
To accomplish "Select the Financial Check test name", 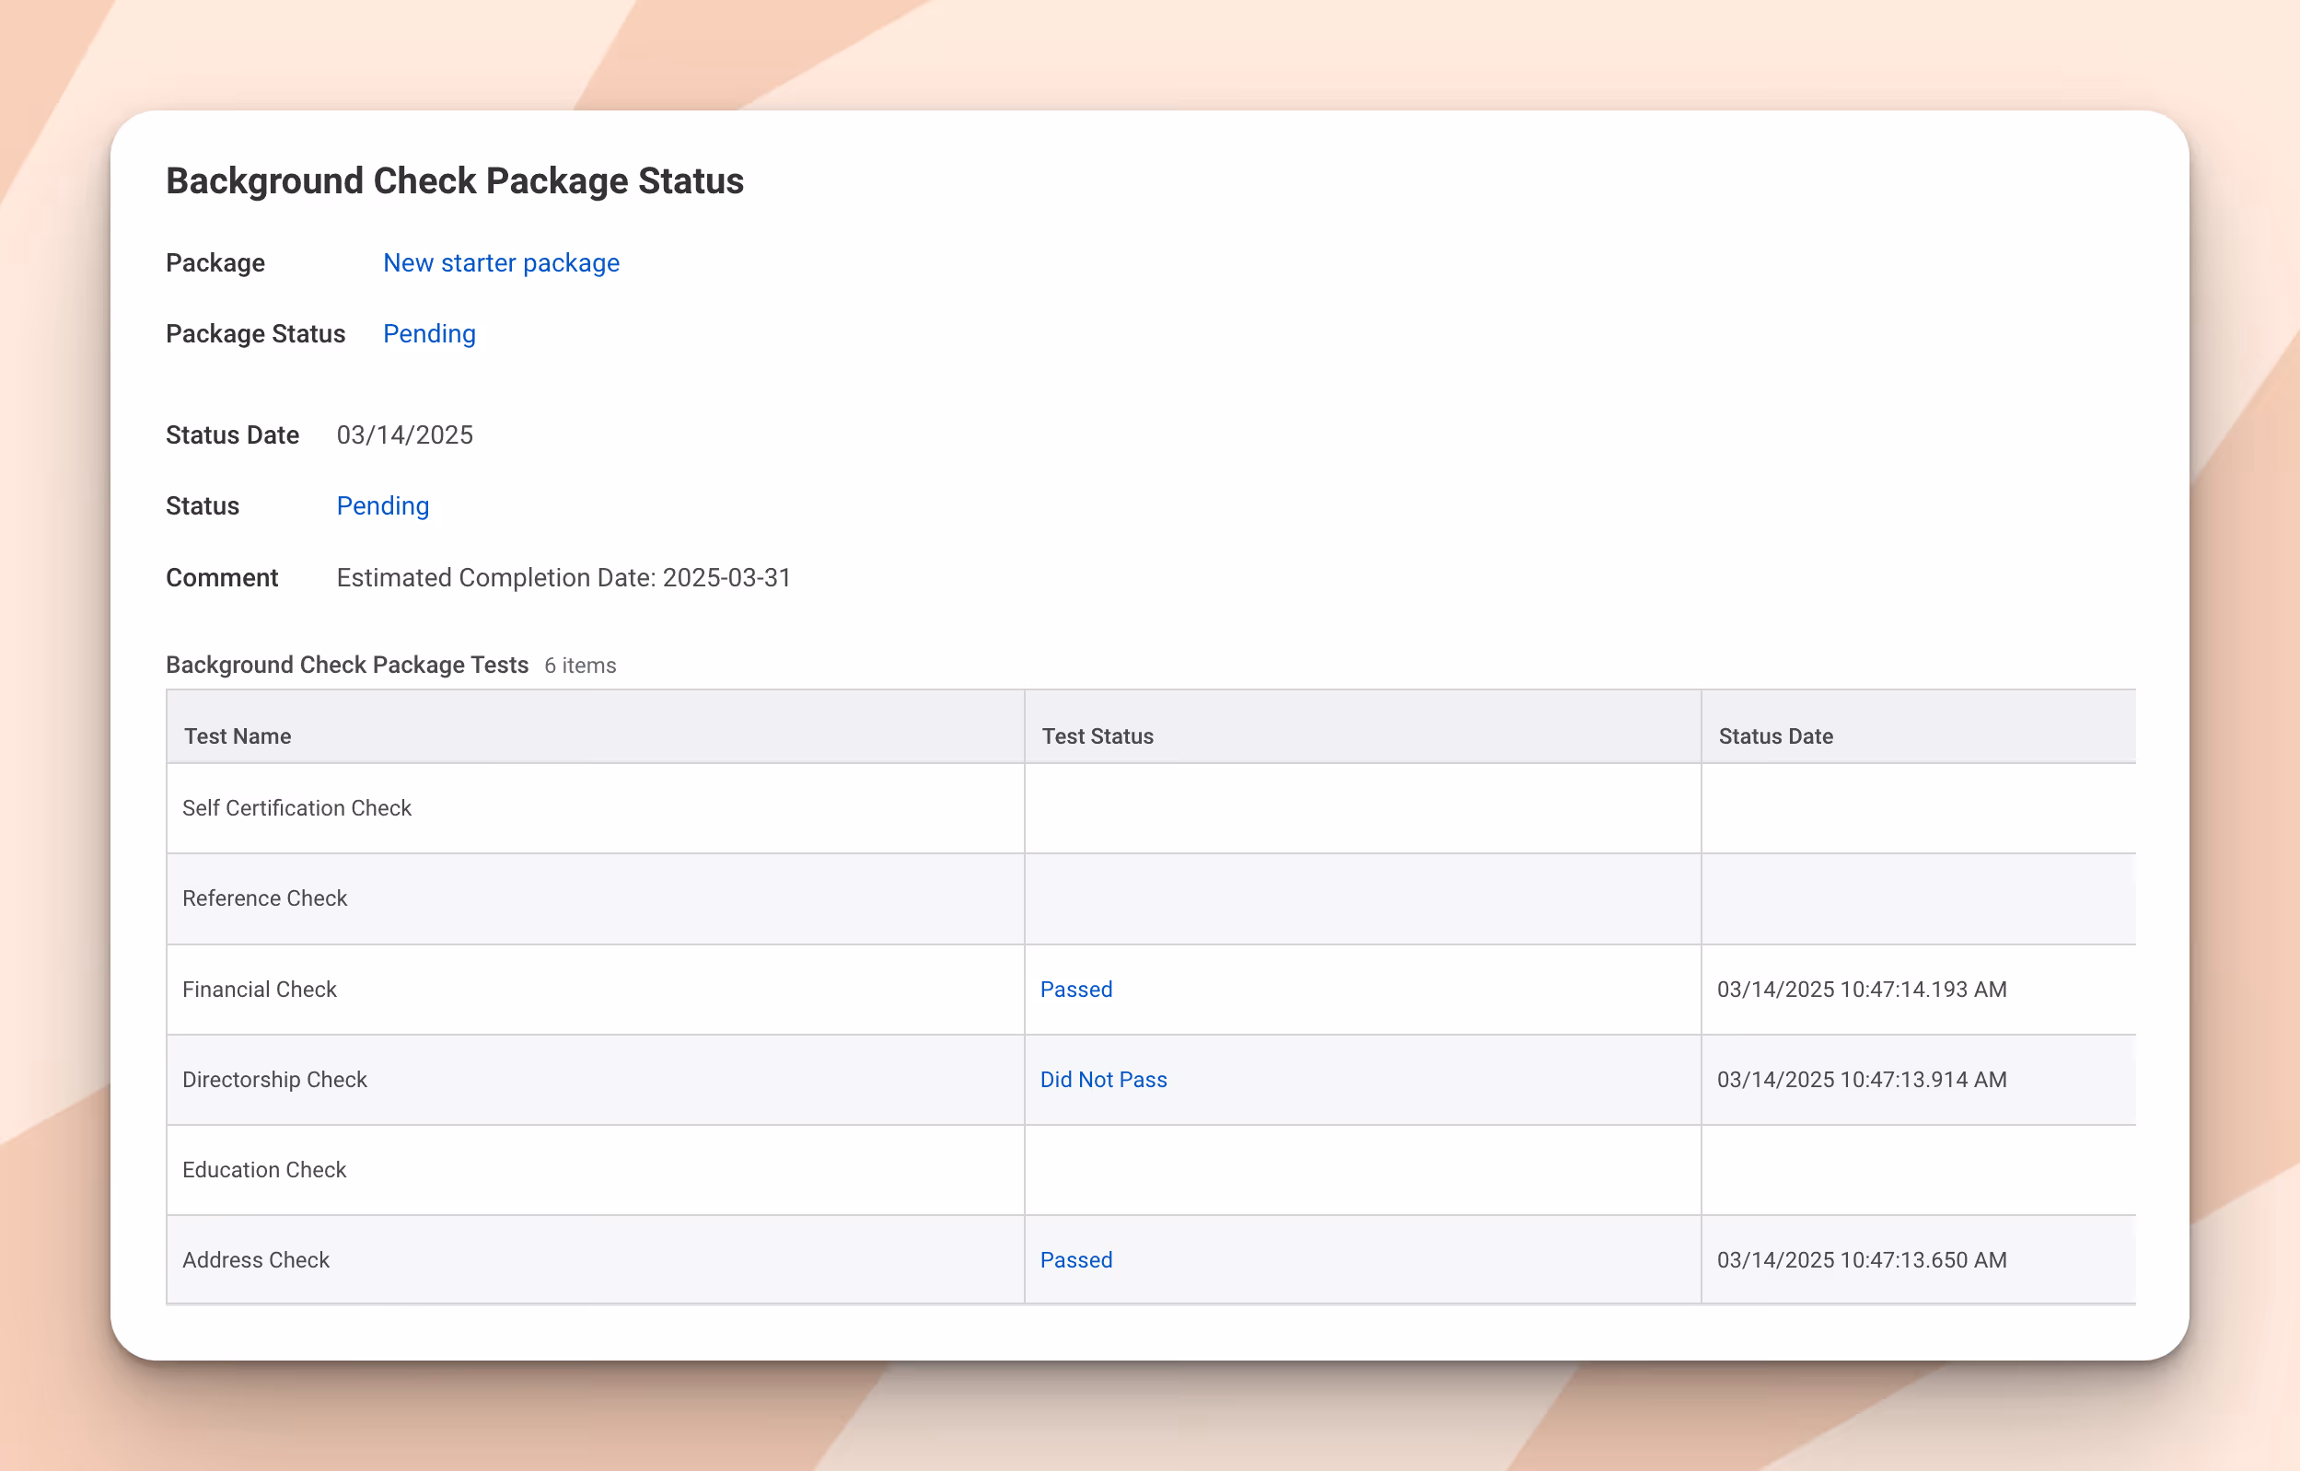I will 259,989.
